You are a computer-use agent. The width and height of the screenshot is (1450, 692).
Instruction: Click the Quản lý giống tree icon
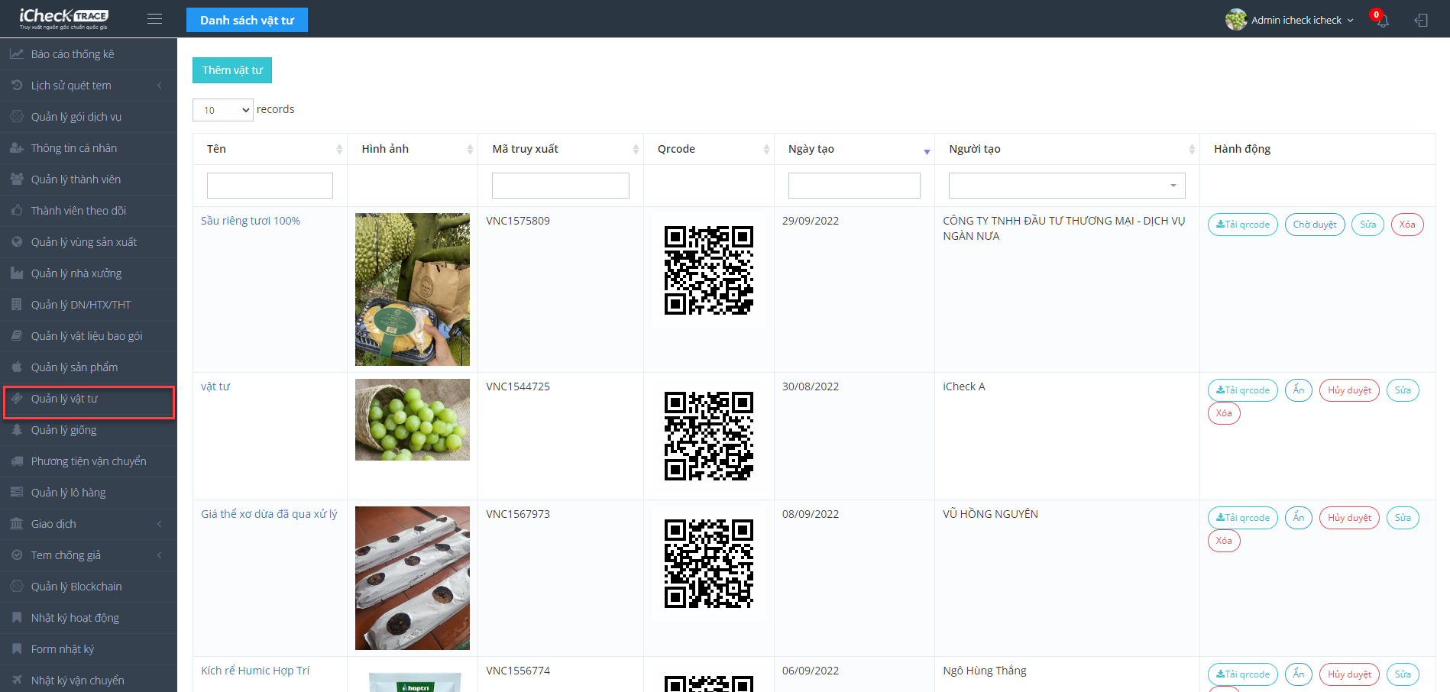pyautogui.click(x=17, y=430)
